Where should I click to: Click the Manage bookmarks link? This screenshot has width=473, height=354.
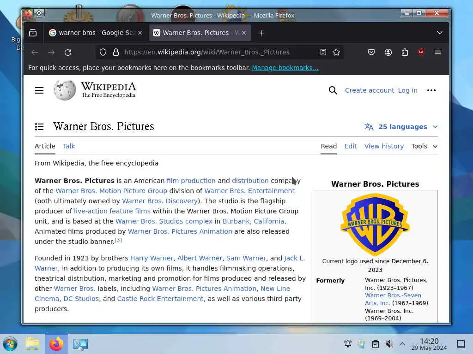[x=285, y=68]
